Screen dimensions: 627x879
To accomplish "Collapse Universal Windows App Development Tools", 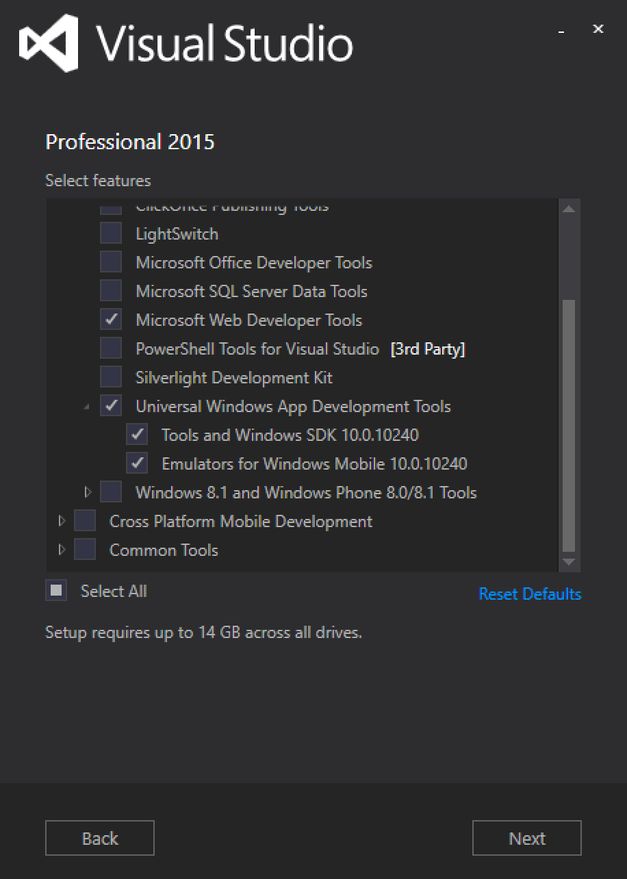I will pos(86,405).
